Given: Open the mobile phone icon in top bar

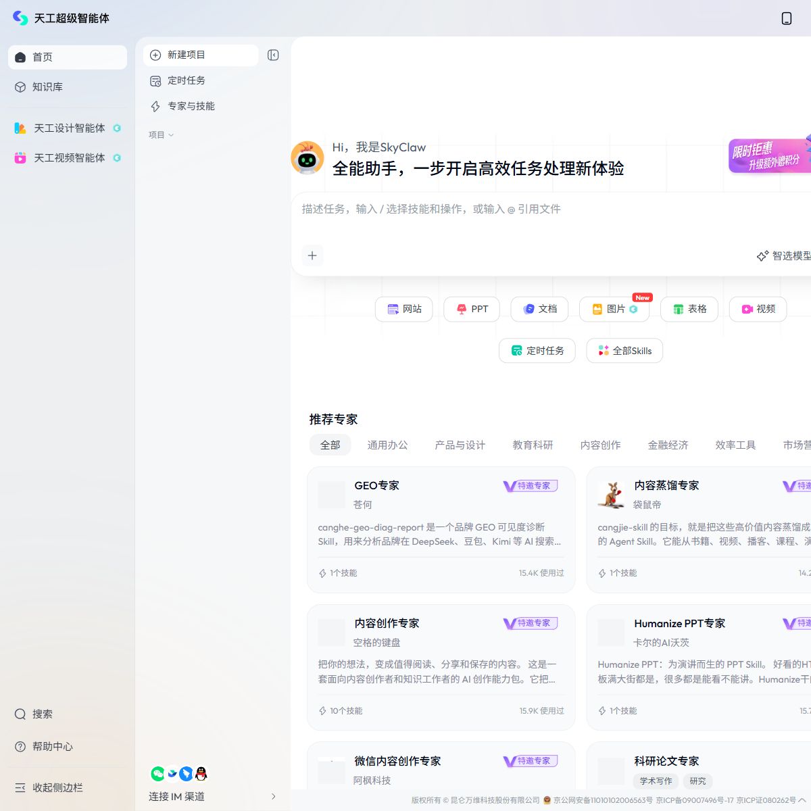Looking at the screenshot, I should point(787,18).
